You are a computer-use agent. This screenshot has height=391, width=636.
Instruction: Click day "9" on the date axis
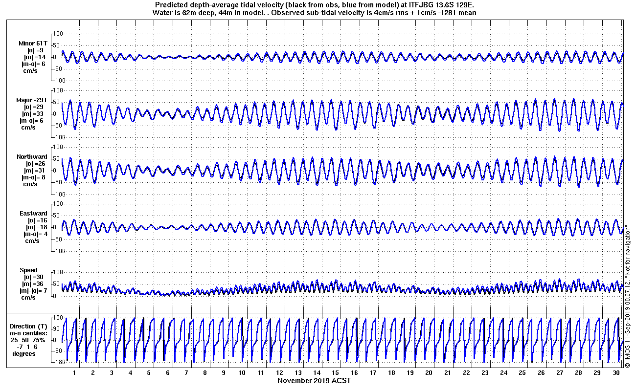(224, 373)
